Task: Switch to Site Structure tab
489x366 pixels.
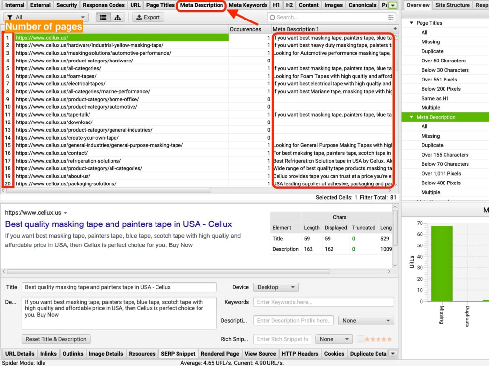Action: [x=452, y=5]
